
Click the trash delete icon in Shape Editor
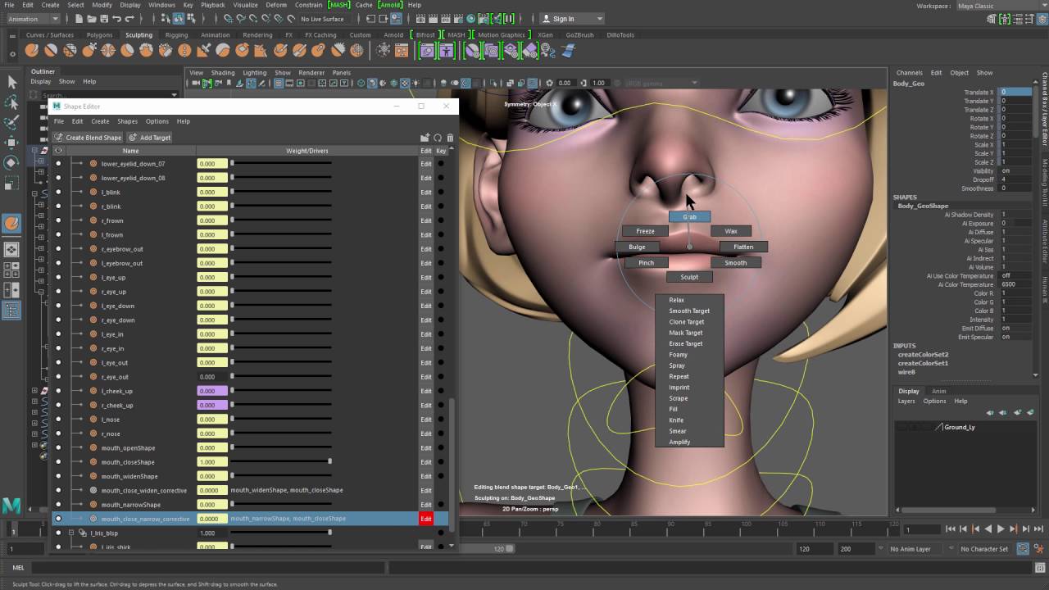[450, 138]
